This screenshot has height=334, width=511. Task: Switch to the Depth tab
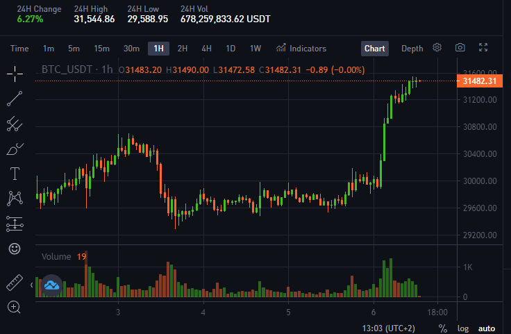click(412, 49)
